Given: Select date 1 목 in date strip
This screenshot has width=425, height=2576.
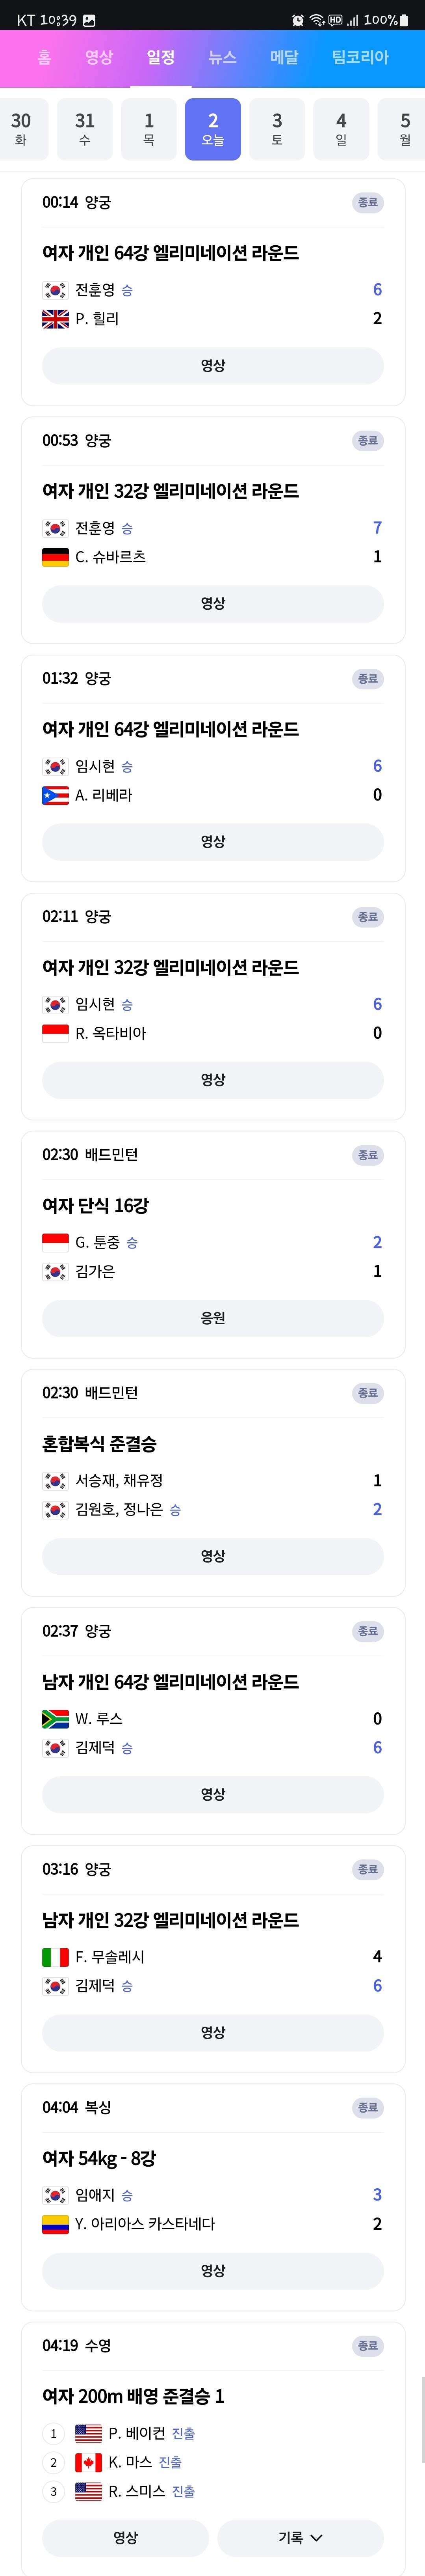Looking at the screenshot, I should 148,129.
